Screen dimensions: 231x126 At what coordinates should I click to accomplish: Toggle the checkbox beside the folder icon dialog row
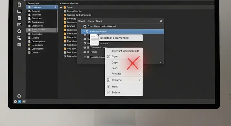click(88, 52)
